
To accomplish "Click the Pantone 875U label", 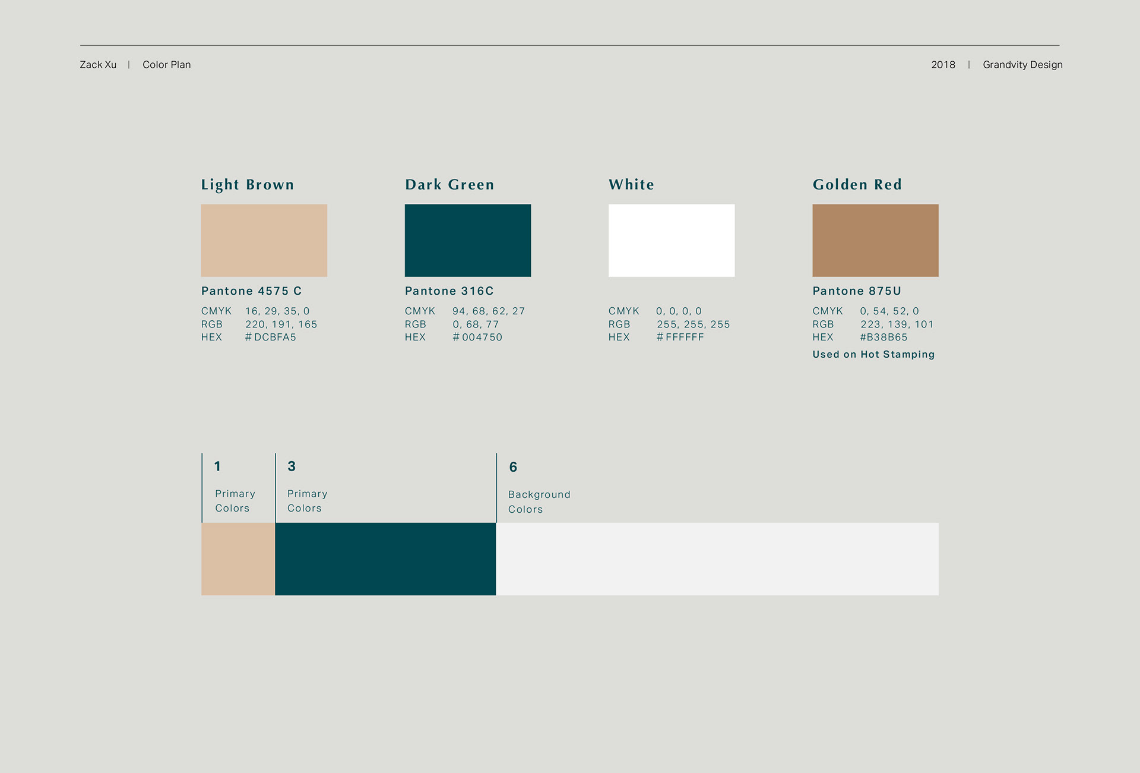I will pos(857,291).
